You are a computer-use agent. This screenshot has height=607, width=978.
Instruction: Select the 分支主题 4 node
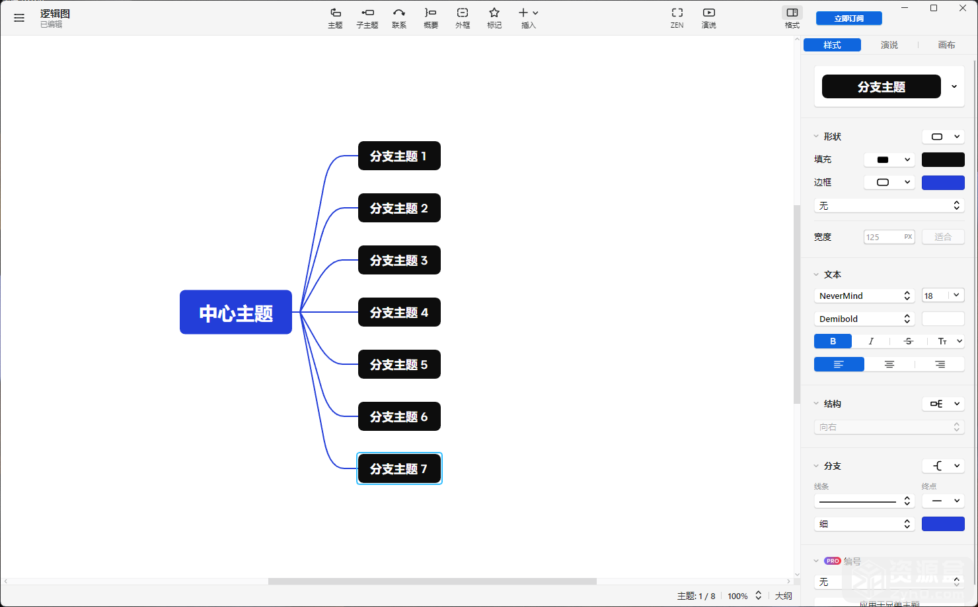tap(399, 312)
